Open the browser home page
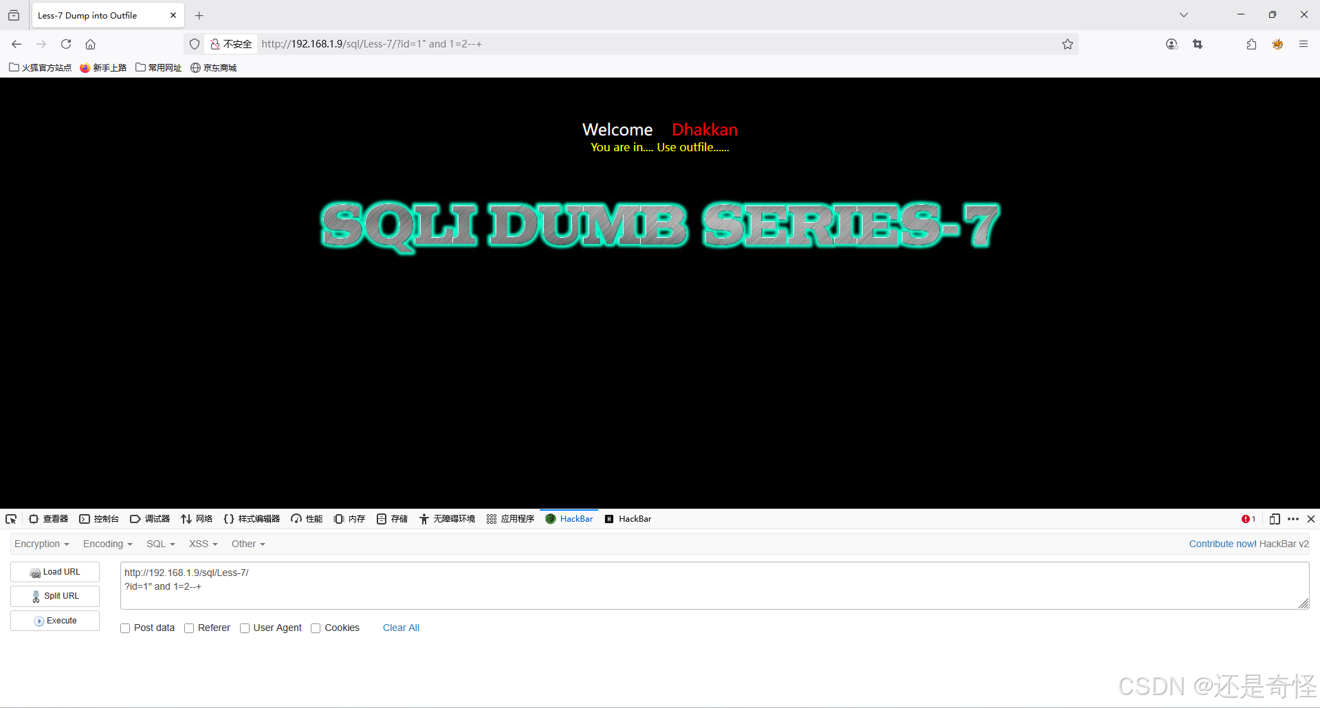The width and height of the screenshot is (1320, 708). tap(90, 44)
